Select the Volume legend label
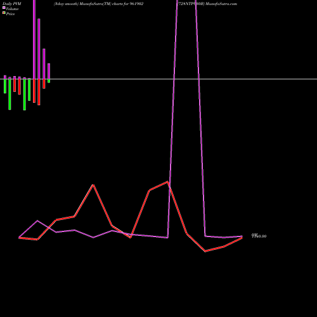The width and height of the screenshot is (317, 317). pos(12,9)
